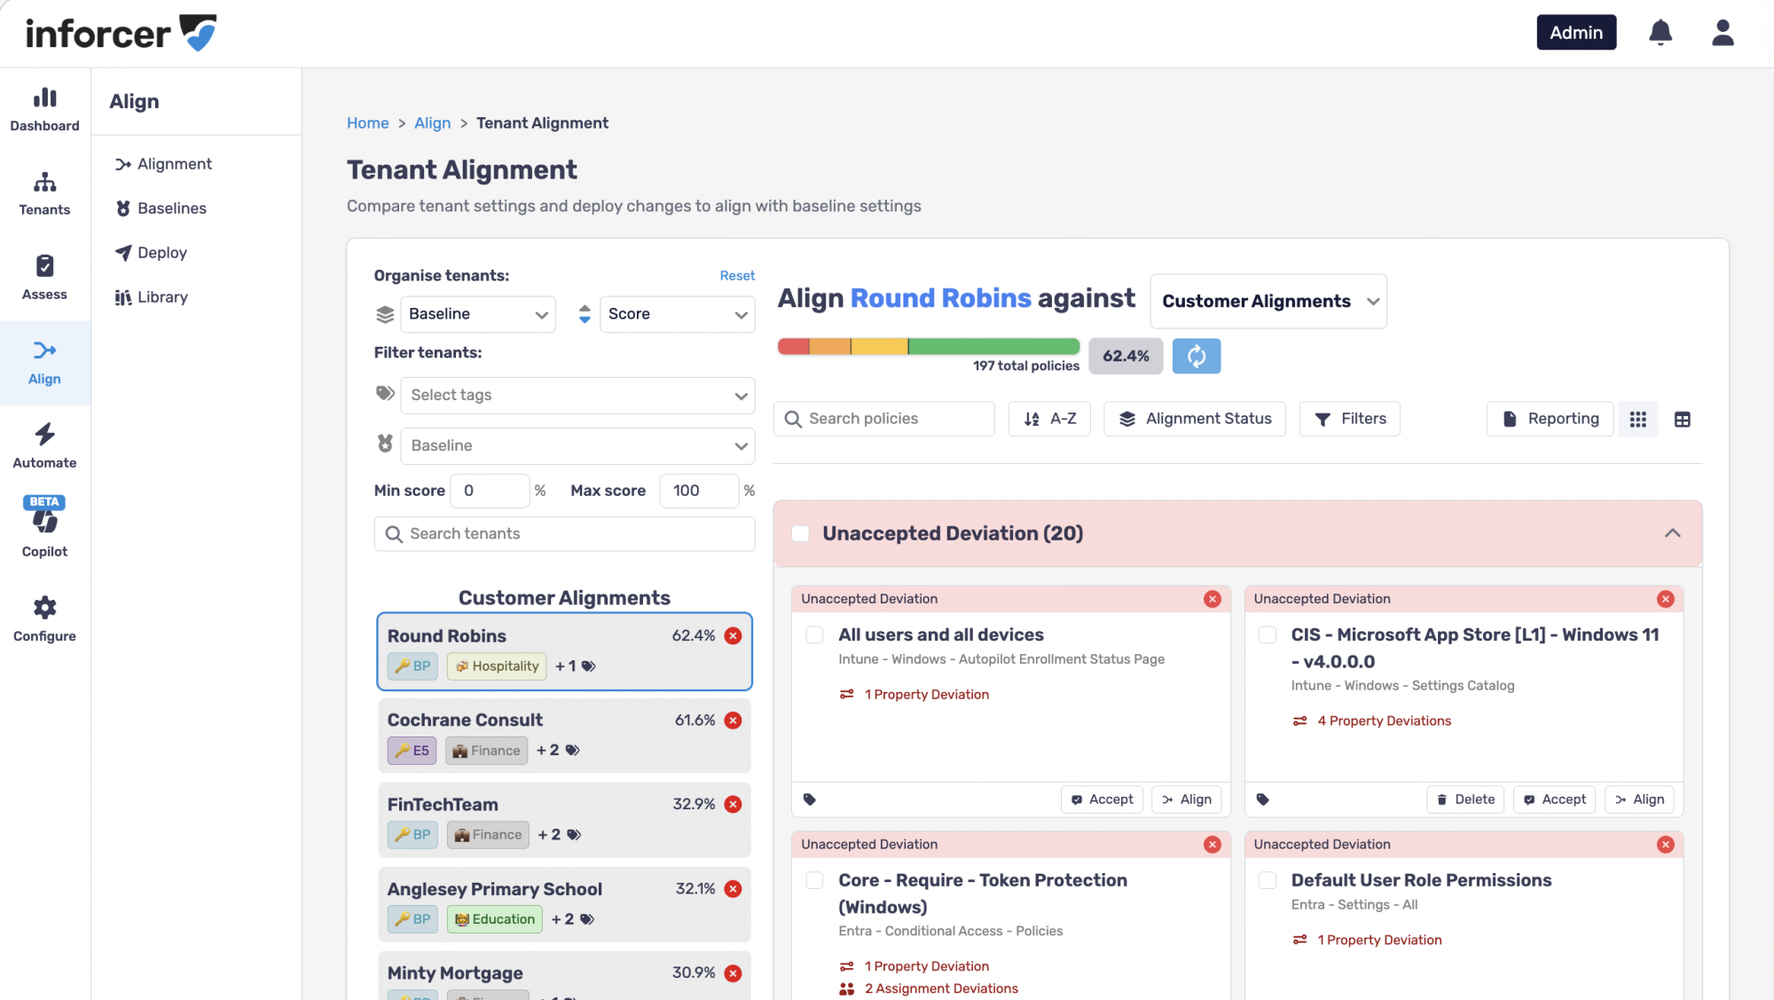Click the inforcer logo
Screen dimensions: 1774x1000
click(x=122, y=33)
